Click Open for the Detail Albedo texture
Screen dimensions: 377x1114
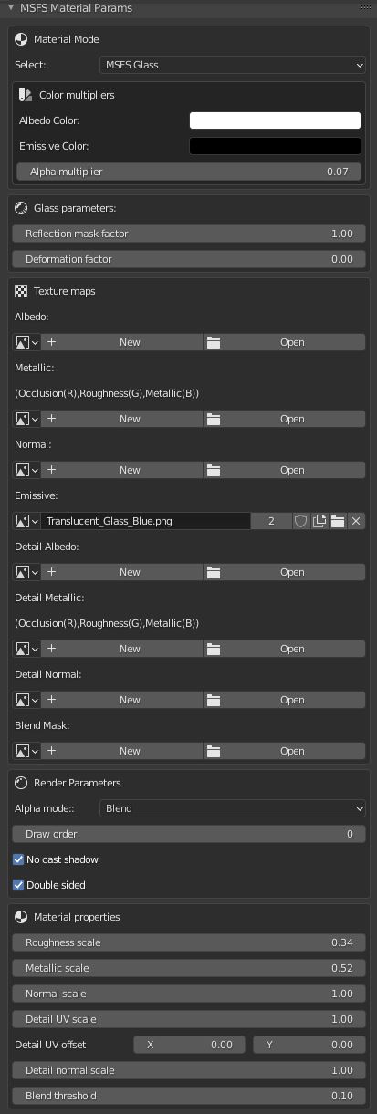pyautogui.click(x=284, y=572)
